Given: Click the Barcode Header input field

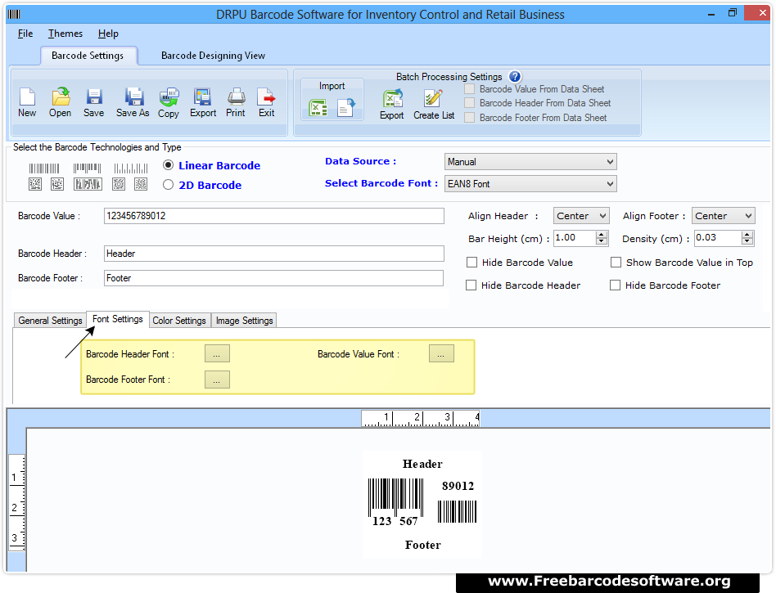Looking at the screenshot, I should pyautogui.click(x=273, y=254).
